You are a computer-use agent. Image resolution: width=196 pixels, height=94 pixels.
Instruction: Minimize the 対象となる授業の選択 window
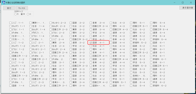pyautogui.click(x=174, y=3)
